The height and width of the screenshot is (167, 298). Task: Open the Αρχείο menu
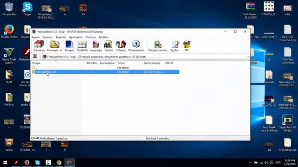tap(36, 37)
